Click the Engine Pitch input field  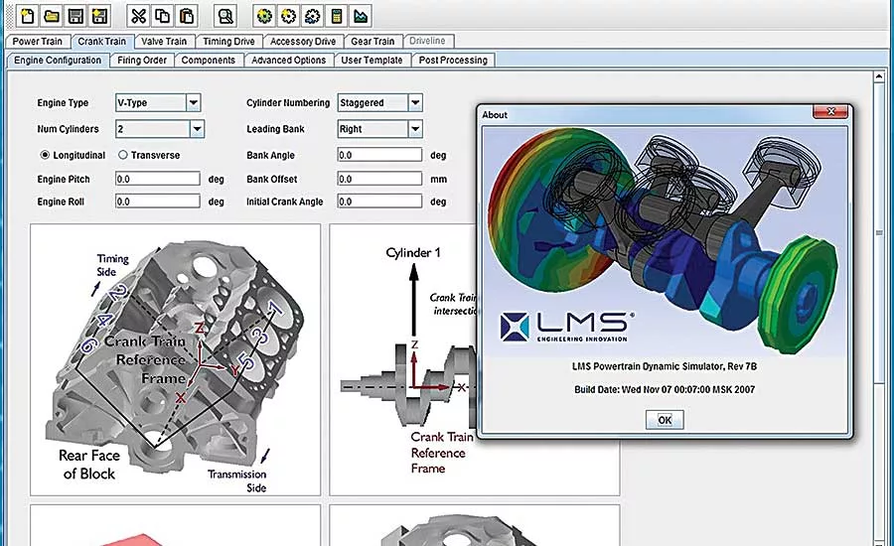[157, 179]
